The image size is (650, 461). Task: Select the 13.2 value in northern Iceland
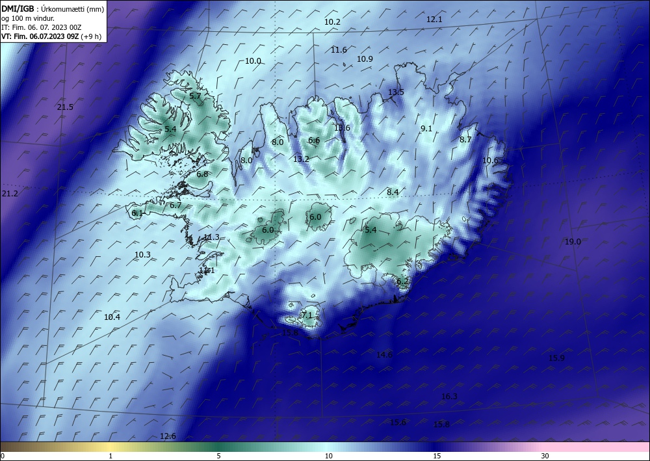[302, 159]
